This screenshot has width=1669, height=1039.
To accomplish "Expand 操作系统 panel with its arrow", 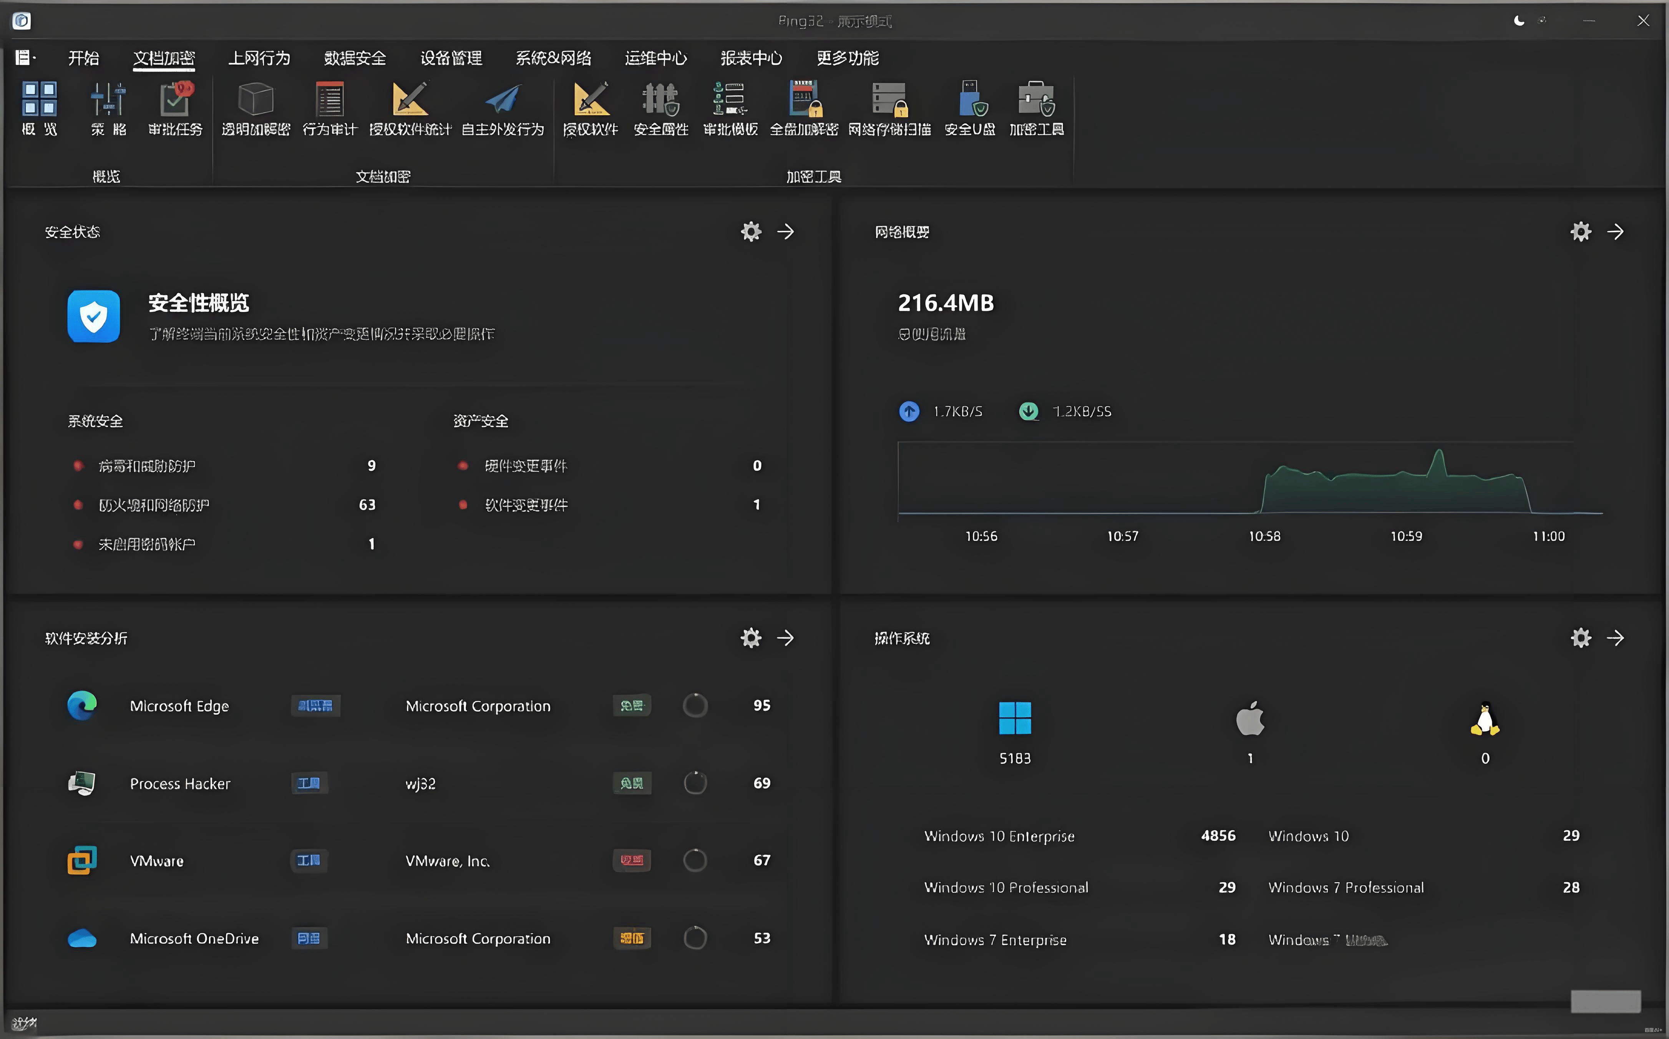I will pyautogui.click(x=1616, y=638).
